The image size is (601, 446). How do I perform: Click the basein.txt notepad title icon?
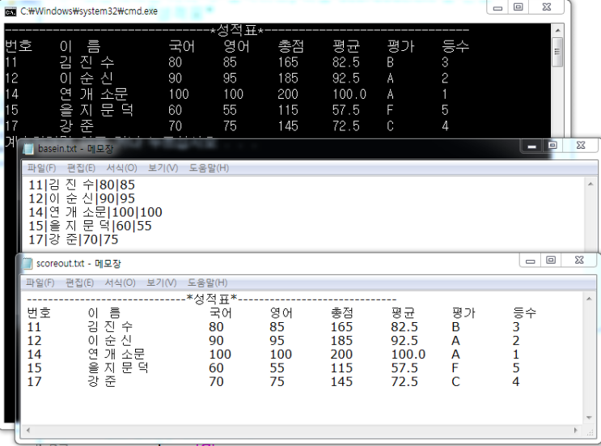tap(29, 149)
